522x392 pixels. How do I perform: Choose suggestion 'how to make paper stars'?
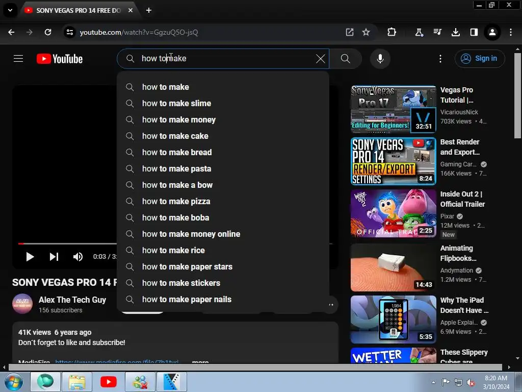223,266
